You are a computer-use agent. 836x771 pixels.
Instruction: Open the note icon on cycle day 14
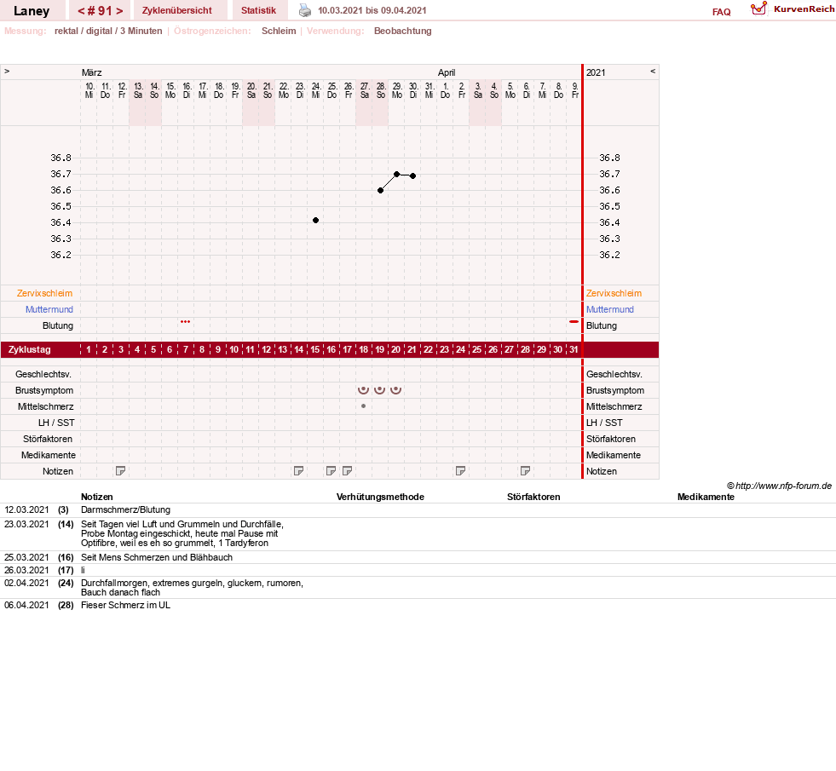click(x=298, y=471)
